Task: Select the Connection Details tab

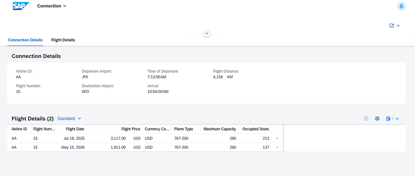Action: (25, 40)
